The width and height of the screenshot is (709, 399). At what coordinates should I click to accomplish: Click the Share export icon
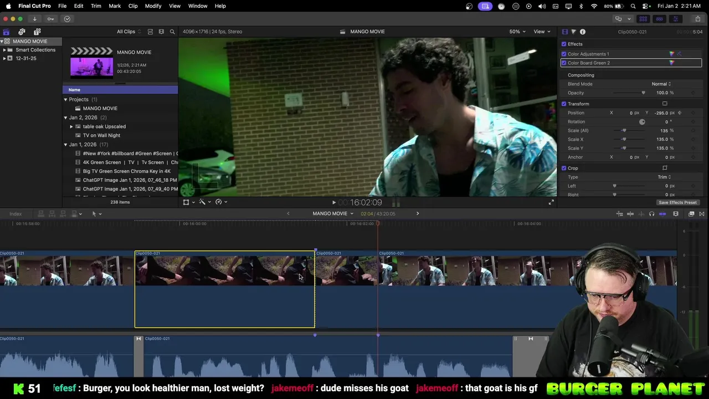coord(697,19)
